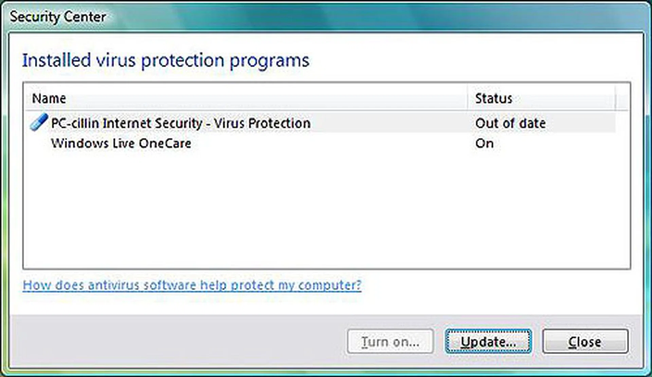652x377 pixels.
Task: Click the Out of date status text
Action: [511, 123]
